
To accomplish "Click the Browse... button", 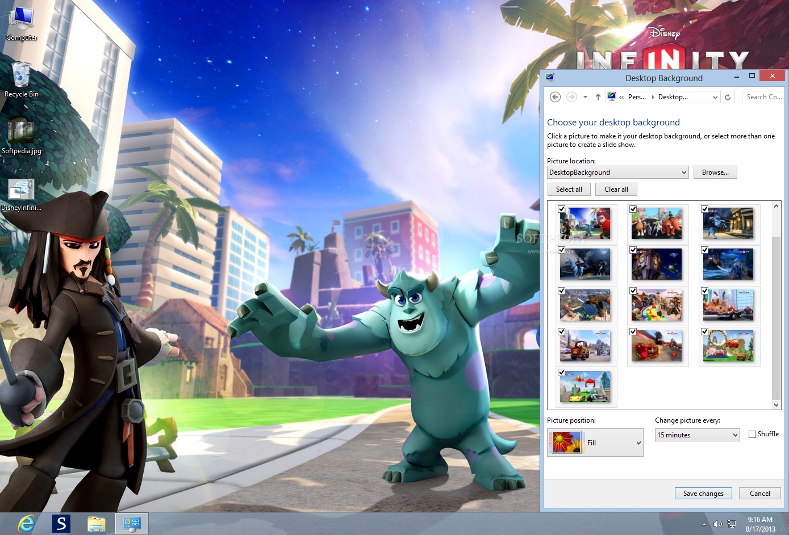I will point(715,172).
